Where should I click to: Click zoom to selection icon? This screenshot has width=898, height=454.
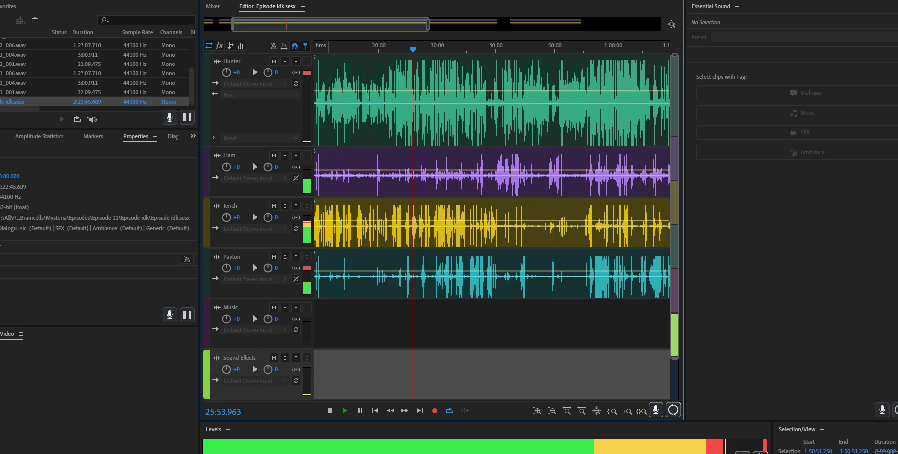coord(641,411)
